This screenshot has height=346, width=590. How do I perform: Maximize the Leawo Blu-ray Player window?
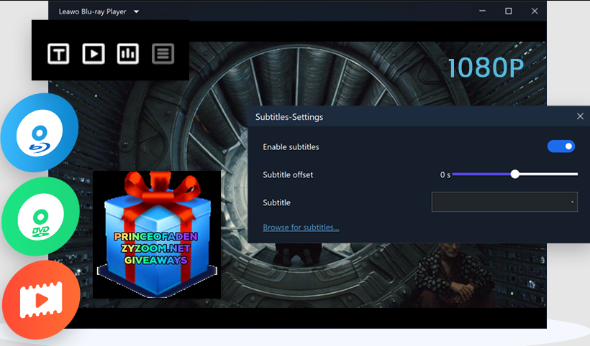509,11
